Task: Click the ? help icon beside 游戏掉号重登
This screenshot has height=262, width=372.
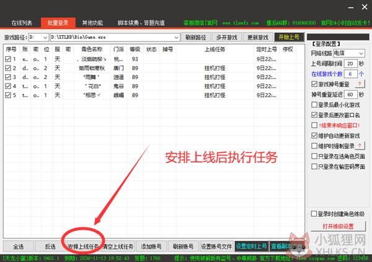Action: (360, 84)
